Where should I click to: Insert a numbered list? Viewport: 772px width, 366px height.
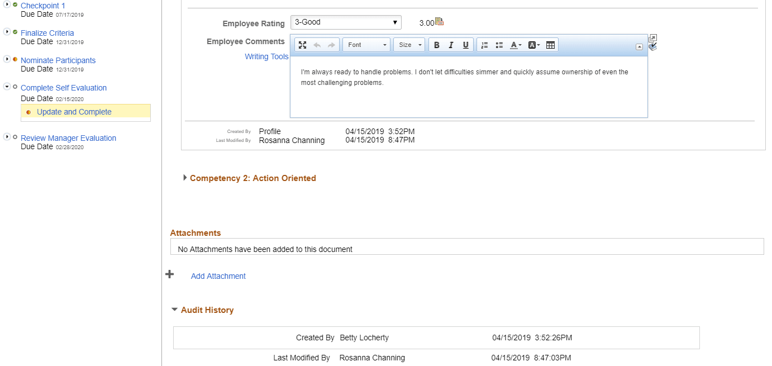pyautogui.click(x=485, y=45)
